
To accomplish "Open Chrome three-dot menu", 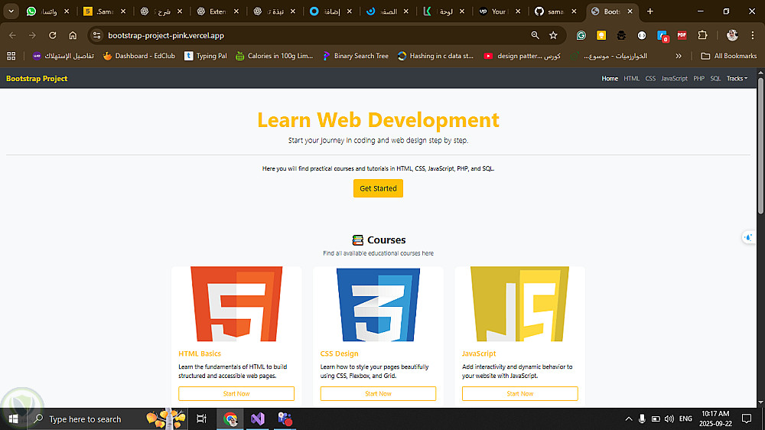I will tap(753, 35).
